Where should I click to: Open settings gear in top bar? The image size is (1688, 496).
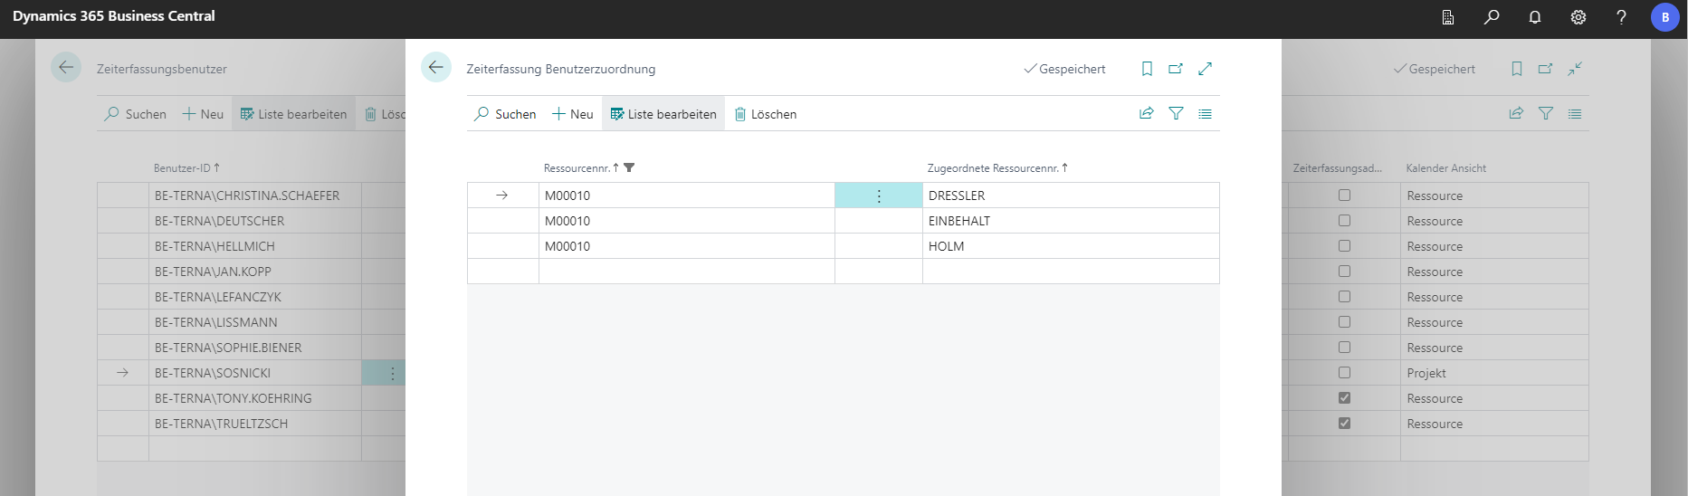1578,17
